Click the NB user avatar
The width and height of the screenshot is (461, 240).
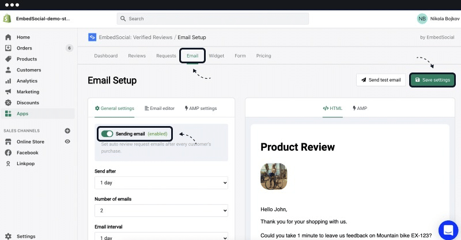point(422,18)
